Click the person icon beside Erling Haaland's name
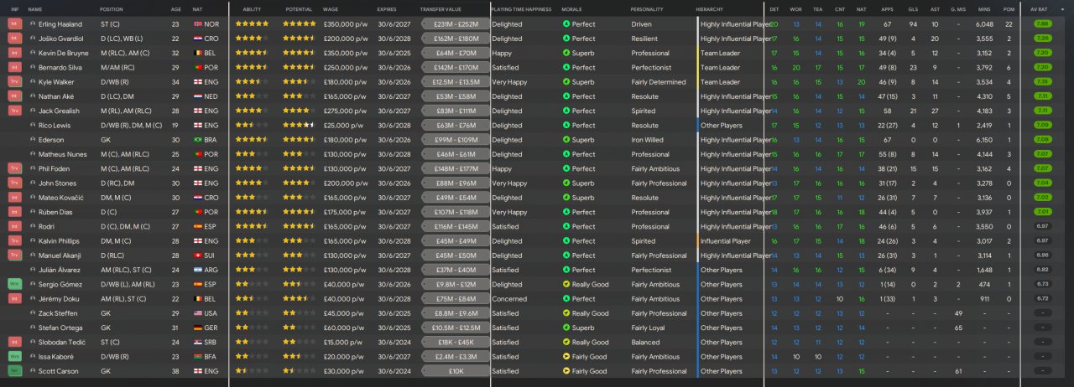The height and width of the screenshot is (387, 1074). tap(33, 24)
